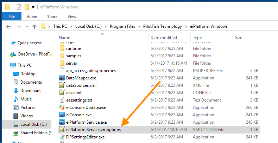
Task: Open Pictures in the navigation pane
Action: coord(28,108)
